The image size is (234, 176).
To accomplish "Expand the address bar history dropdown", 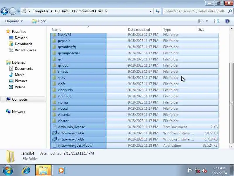I will pos(151,11).
